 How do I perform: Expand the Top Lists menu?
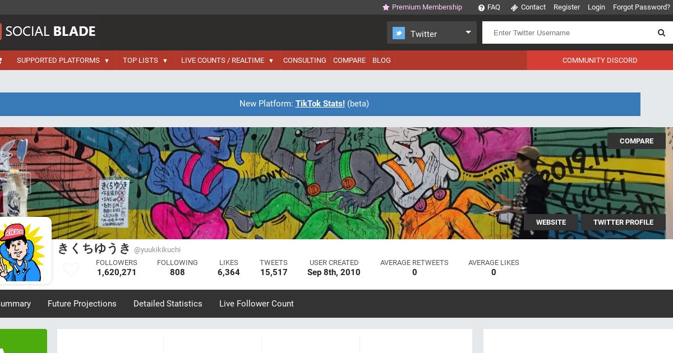pos(145,60)
